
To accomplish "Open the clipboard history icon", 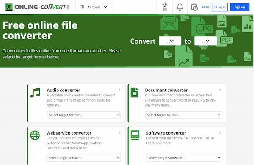I will click(x=194, y=7).
